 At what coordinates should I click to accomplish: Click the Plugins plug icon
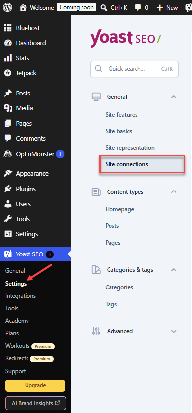coord(8,189)
